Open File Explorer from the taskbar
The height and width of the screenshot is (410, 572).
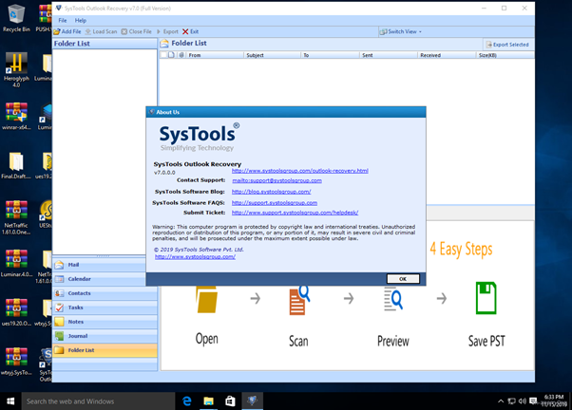coord(209,401)
